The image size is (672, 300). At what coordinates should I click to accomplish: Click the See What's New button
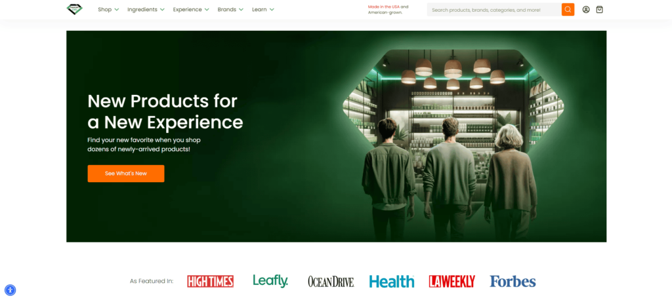pyautogui.click(x=126, y=174)
